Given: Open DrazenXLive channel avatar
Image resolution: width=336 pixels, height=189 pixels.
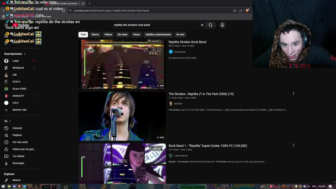Looking at the screenshot, I should click(171, 52).
